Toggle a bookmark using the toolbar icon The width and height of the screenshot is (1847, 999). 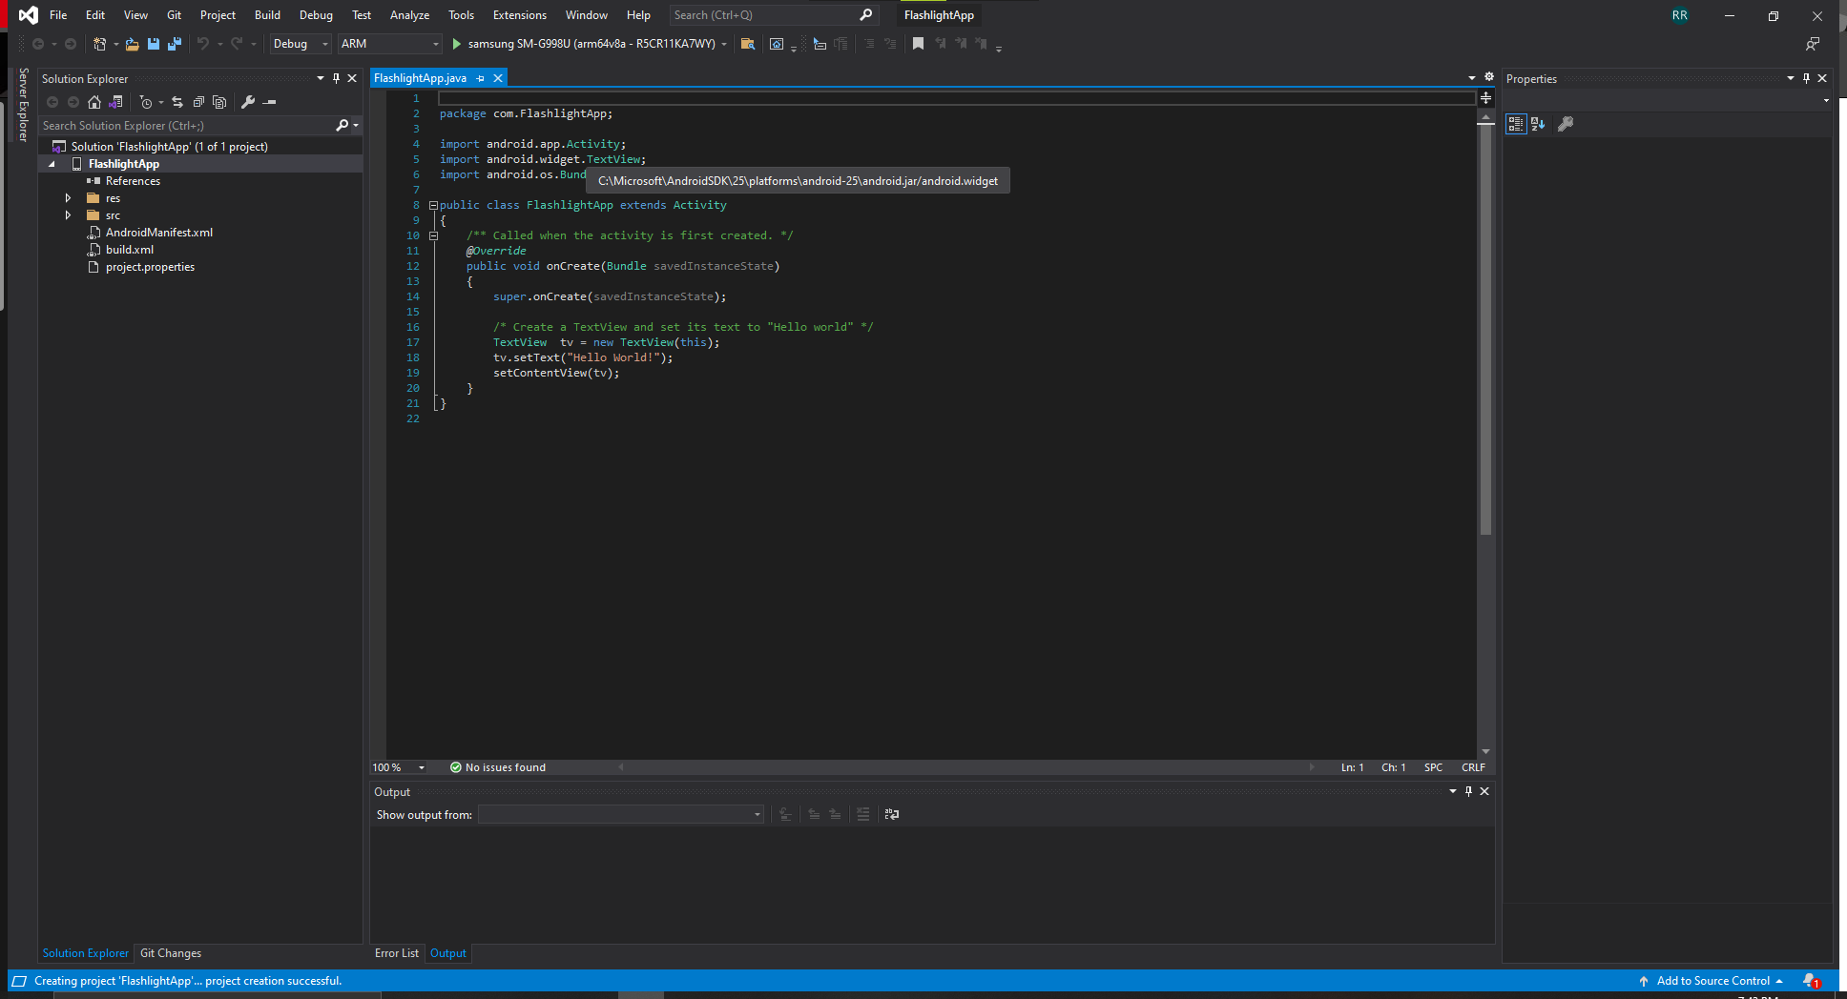pos(918,44)
